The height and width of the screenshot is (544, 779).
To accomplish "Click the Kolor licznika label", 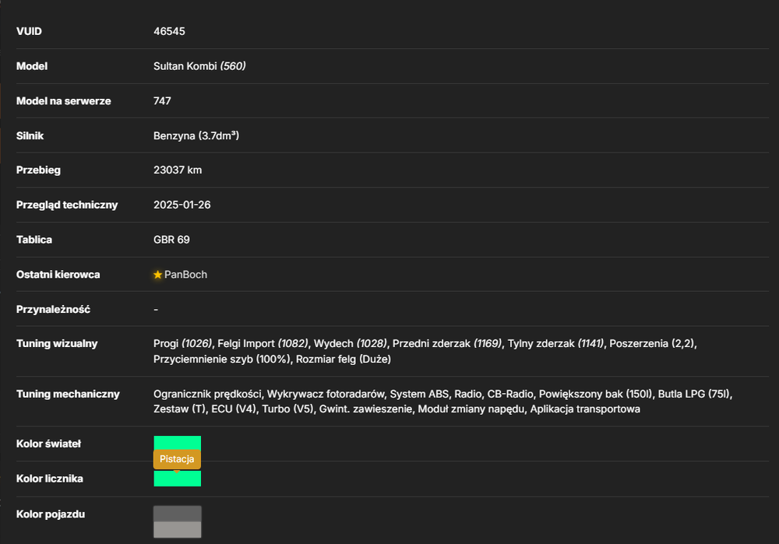I will tap(50, 479).
